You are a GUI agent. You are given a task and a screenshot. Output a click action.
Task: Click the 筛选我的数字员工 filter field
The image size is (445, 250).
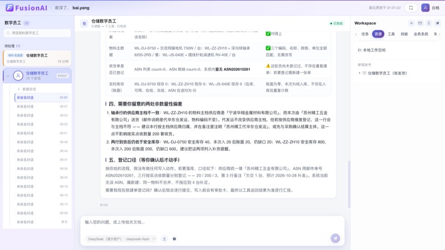37,33
